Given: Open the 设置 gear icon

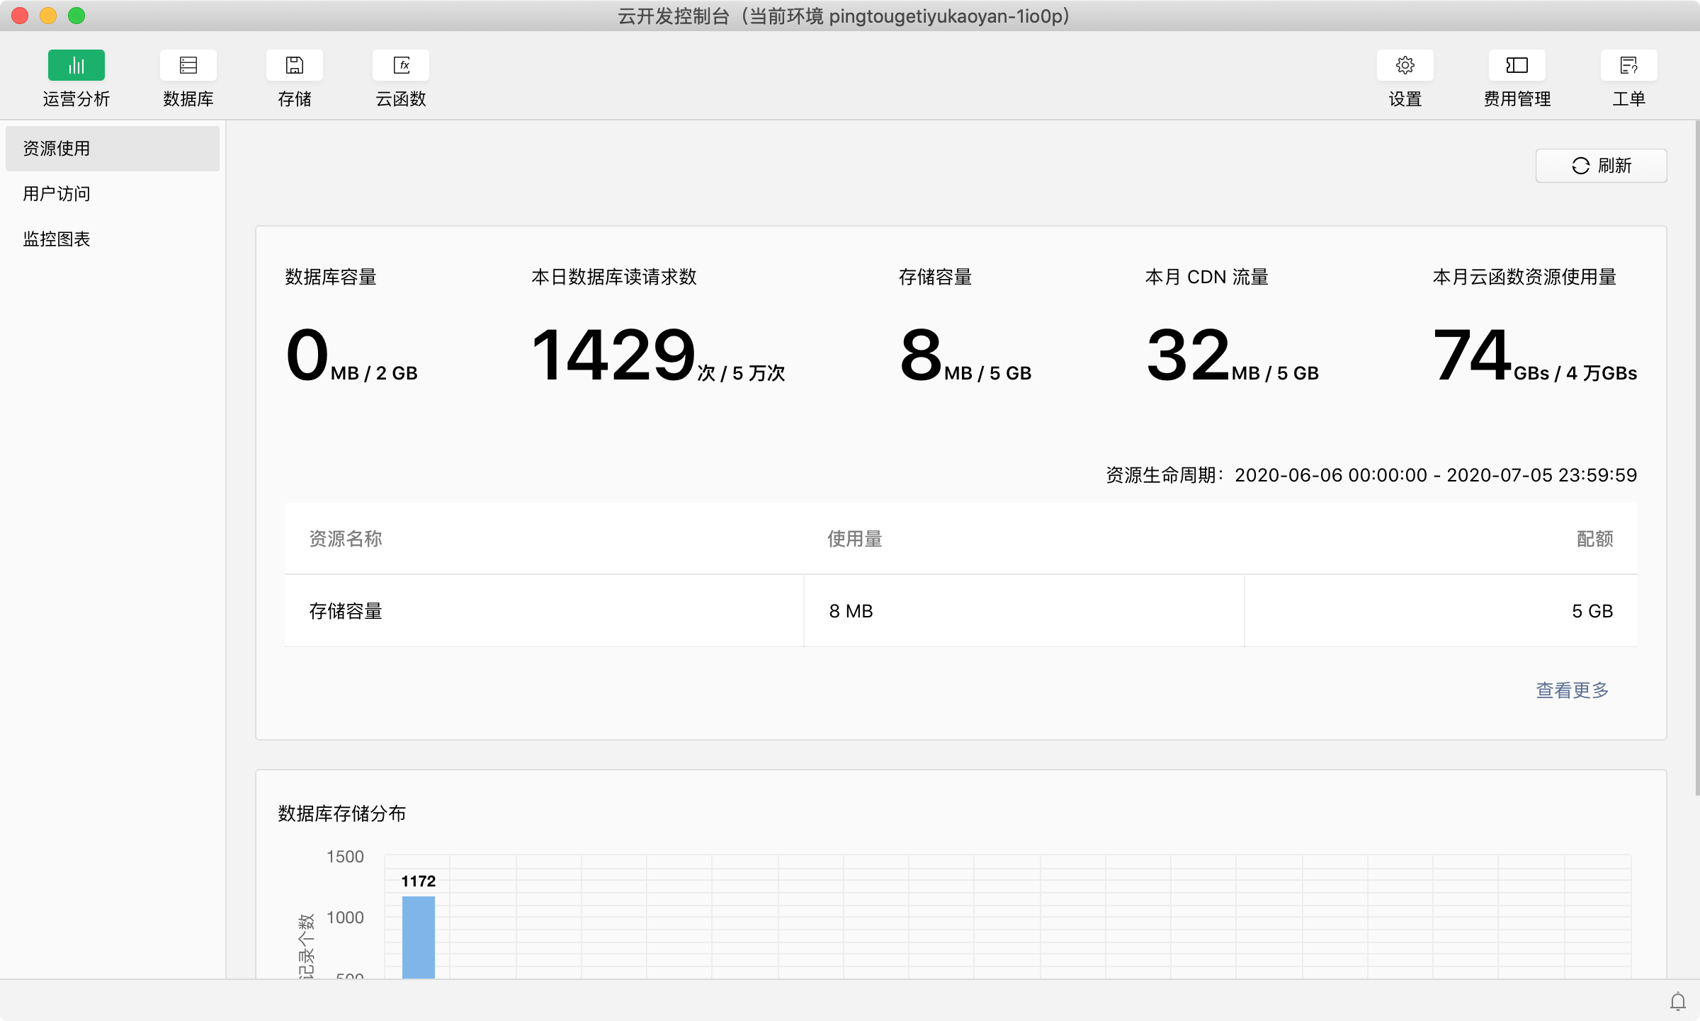Looking at the screenshot, I should pos(1405,65).
